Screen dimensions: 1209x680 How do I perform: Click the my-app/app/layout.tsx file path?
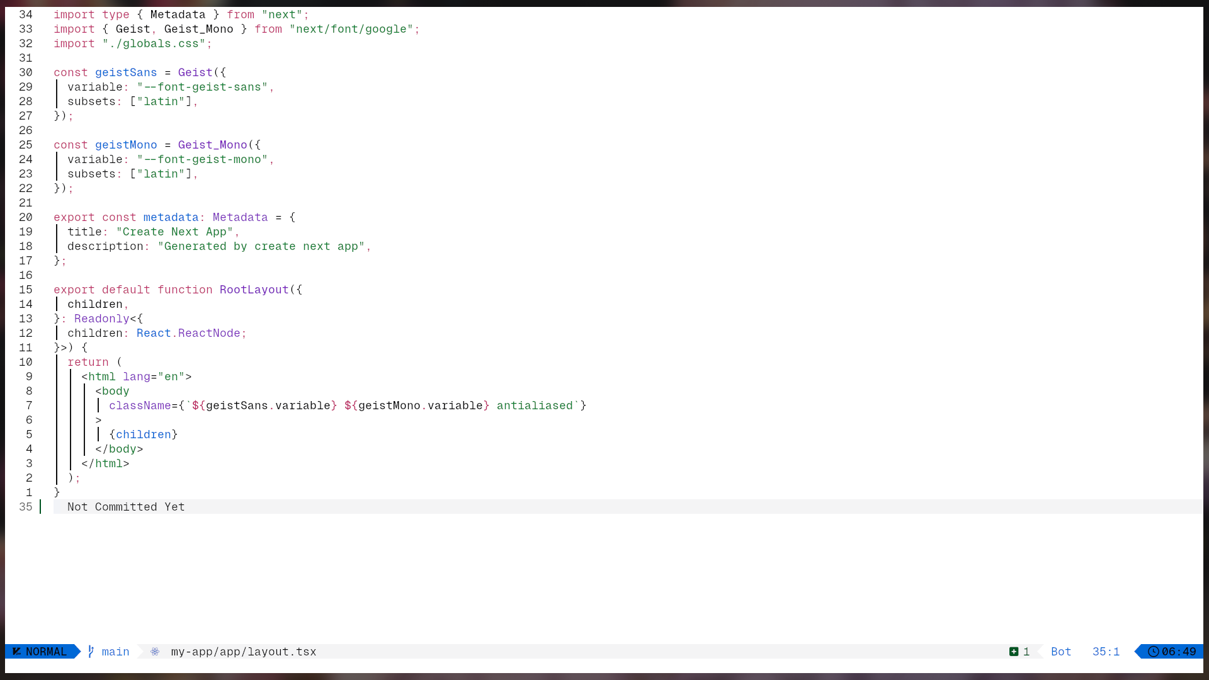[x=244, y=652]
